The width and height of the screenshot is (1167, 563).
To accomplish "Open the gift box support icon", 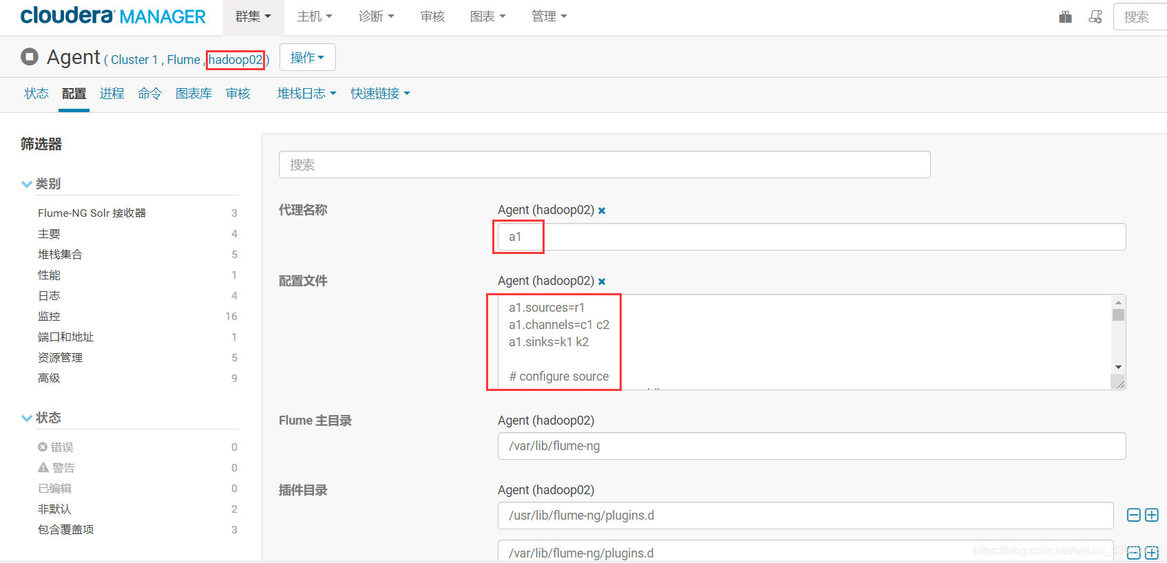I will coord(1065,17).
